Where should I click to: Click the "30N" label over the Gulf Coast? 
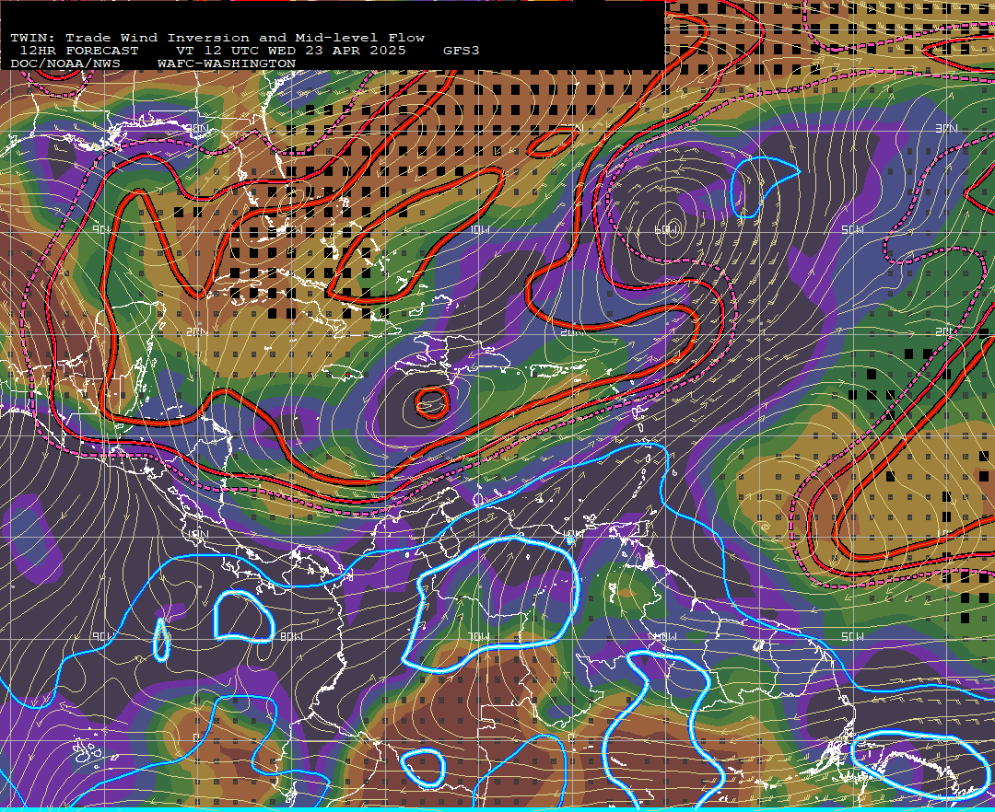point(197,129)
